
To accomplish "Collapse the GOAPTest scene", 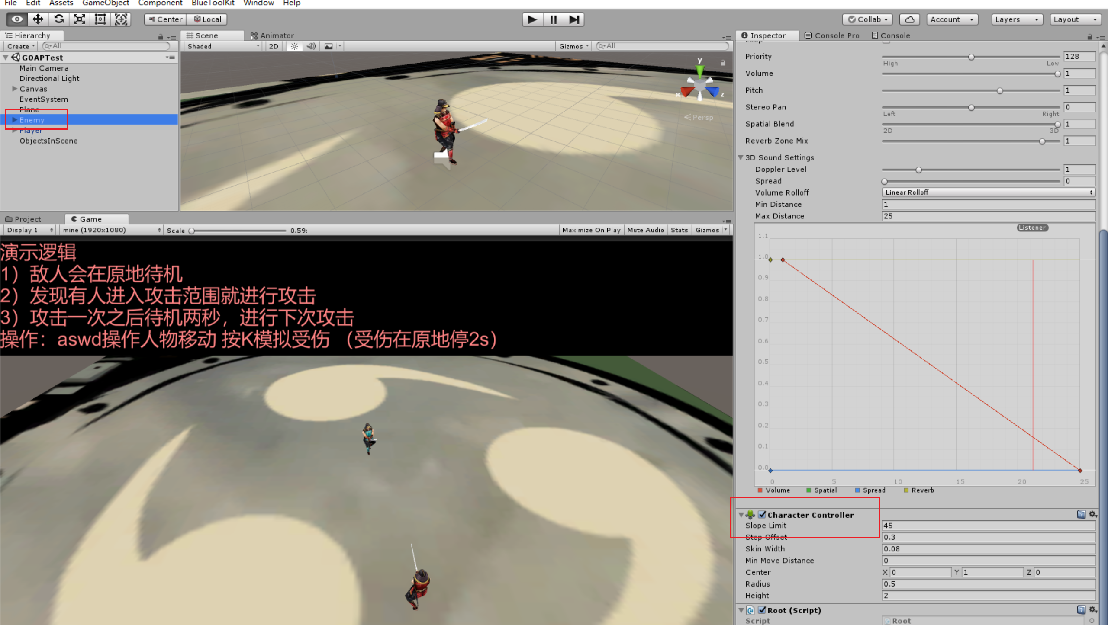I will click(x=6, y=58).
